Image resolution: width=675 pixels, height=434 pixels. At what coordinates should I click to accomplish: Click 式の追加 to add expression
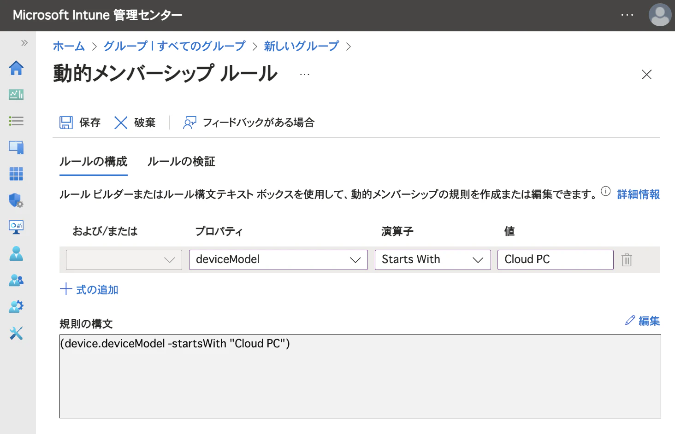coord(89,289)
